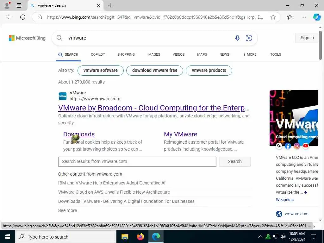
Task: Focus the vmware.com site search field
Action: (x=137, y=162)
